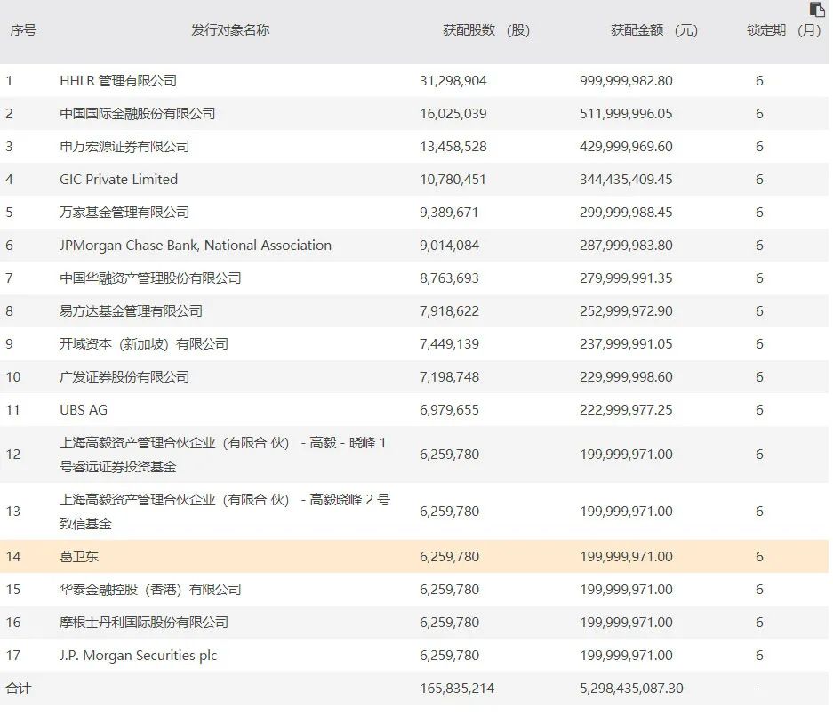Click the UBS AG investor name

point(84,410)
